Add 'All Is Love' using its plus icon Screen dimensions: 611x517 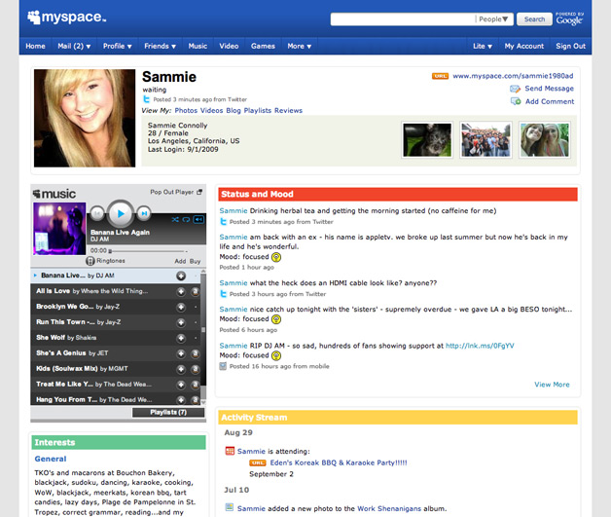[x=181, y=292]
